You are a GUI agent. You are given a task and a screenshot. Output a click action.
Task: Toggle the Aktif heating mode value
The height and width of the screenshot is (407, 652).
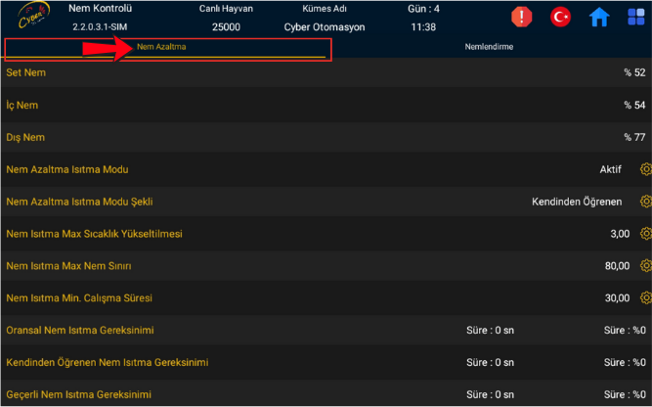pyautogui.click(x=610, y=169)
